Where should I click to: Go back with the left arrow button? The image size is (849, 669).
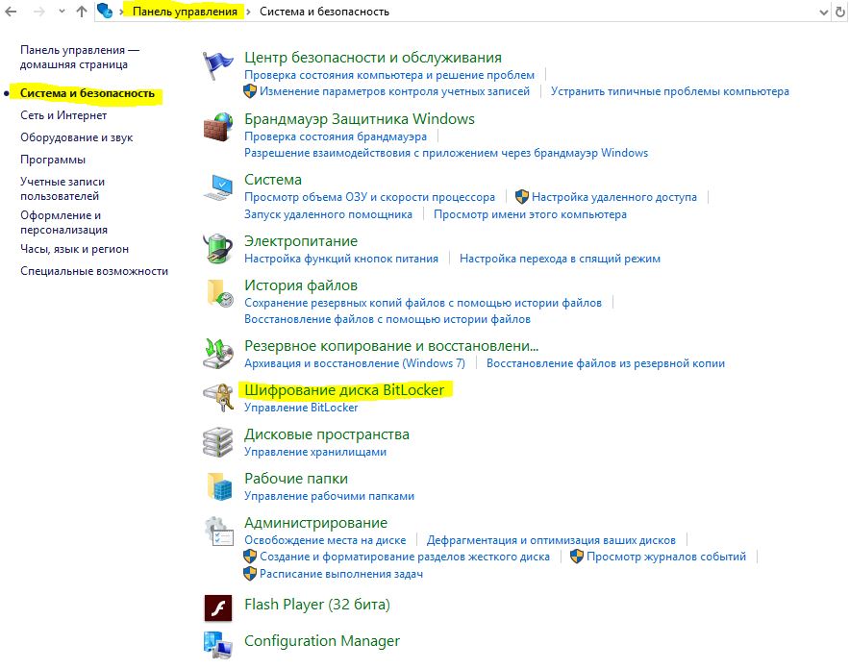[11, 12]
